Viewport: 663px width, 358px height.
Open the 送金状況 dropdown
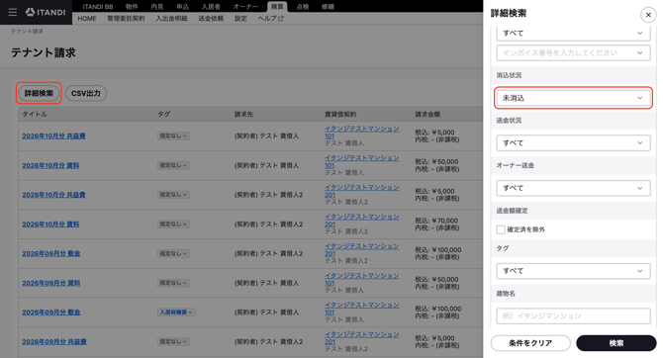pyautogui.click(x=573, y=142)
